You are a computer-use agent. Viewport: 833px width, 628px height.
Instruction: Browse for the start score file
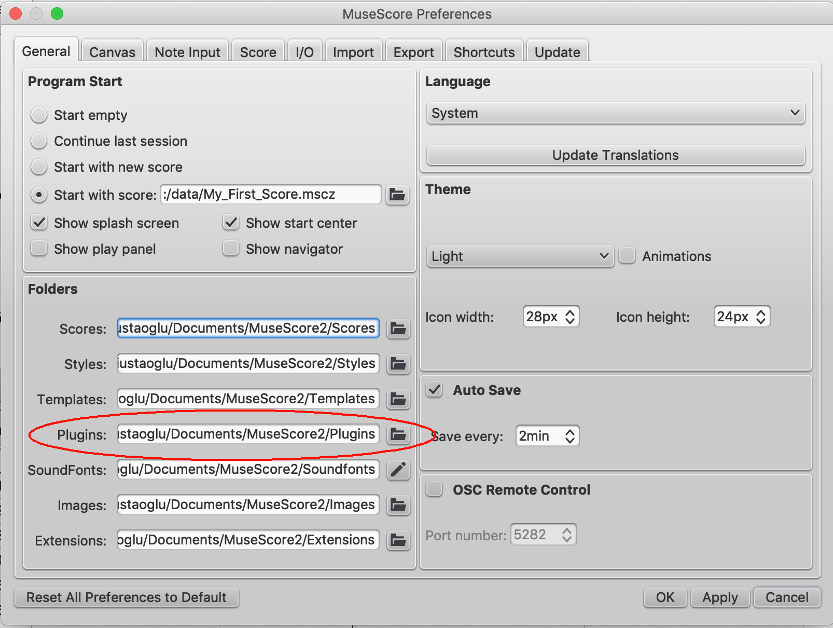coord(397,195)
